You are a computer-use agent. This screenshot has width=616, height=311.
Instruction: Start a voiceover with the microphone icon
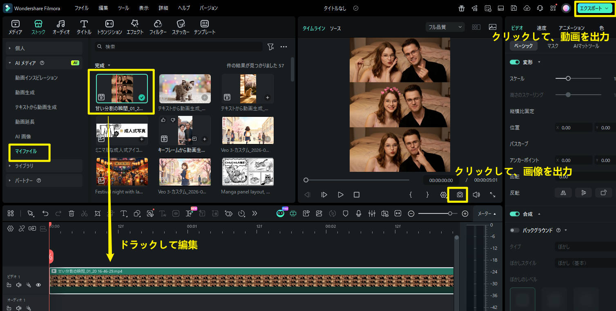[358, 213]
